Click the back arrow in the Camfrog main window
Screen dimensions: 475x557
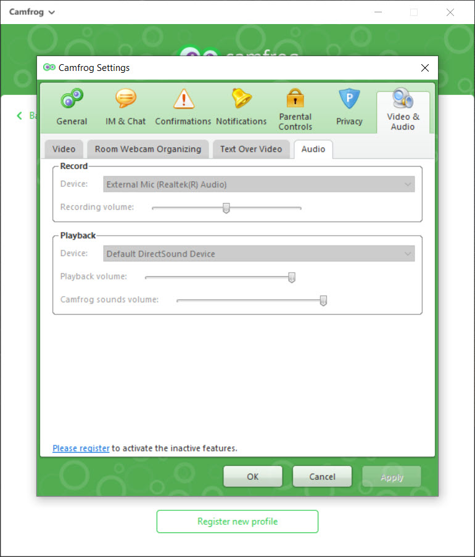[x=20, y=115]
